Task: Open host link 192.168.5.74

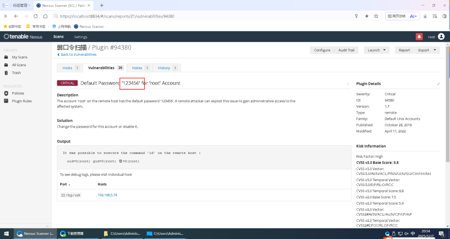Action: coord(107,195)
